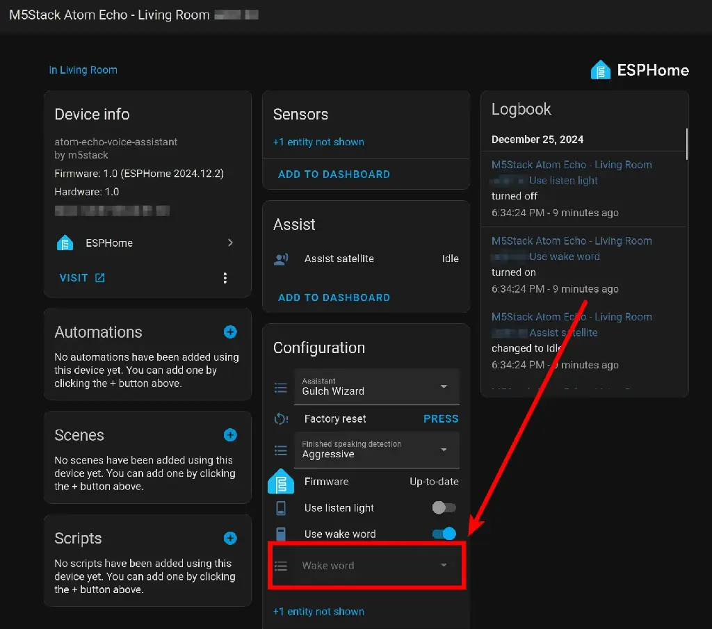The image size is (712, 629).
Task: Click the Assist satellite icon
Action: tap(281, 259)
